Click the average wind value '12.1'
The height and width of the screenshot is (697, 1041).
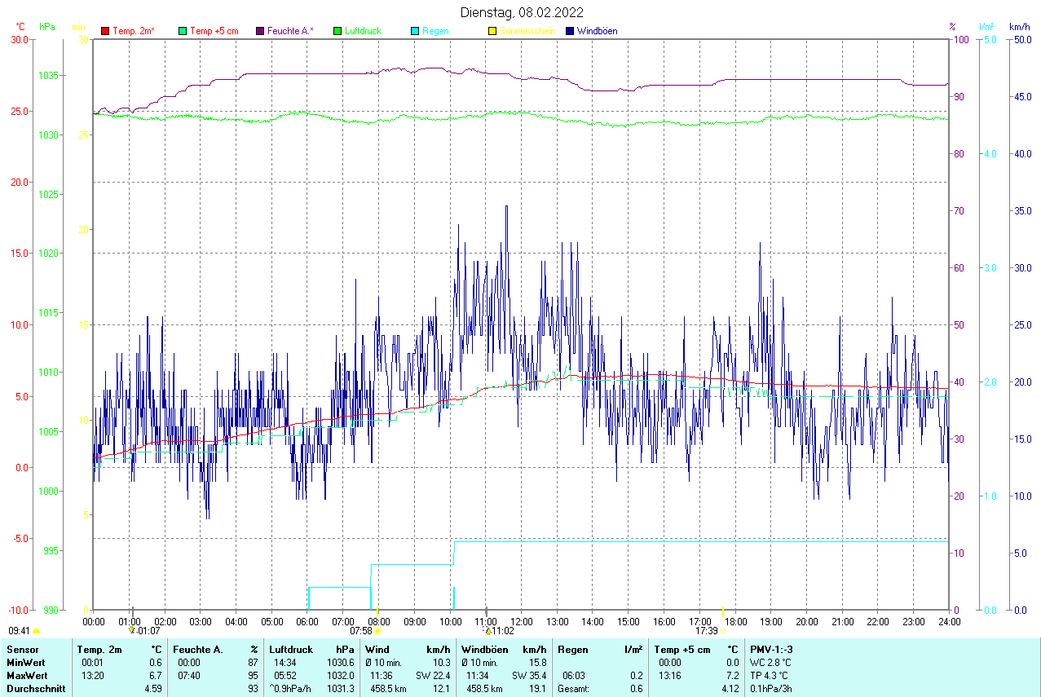pyautogui.click(x=441, y=689)
